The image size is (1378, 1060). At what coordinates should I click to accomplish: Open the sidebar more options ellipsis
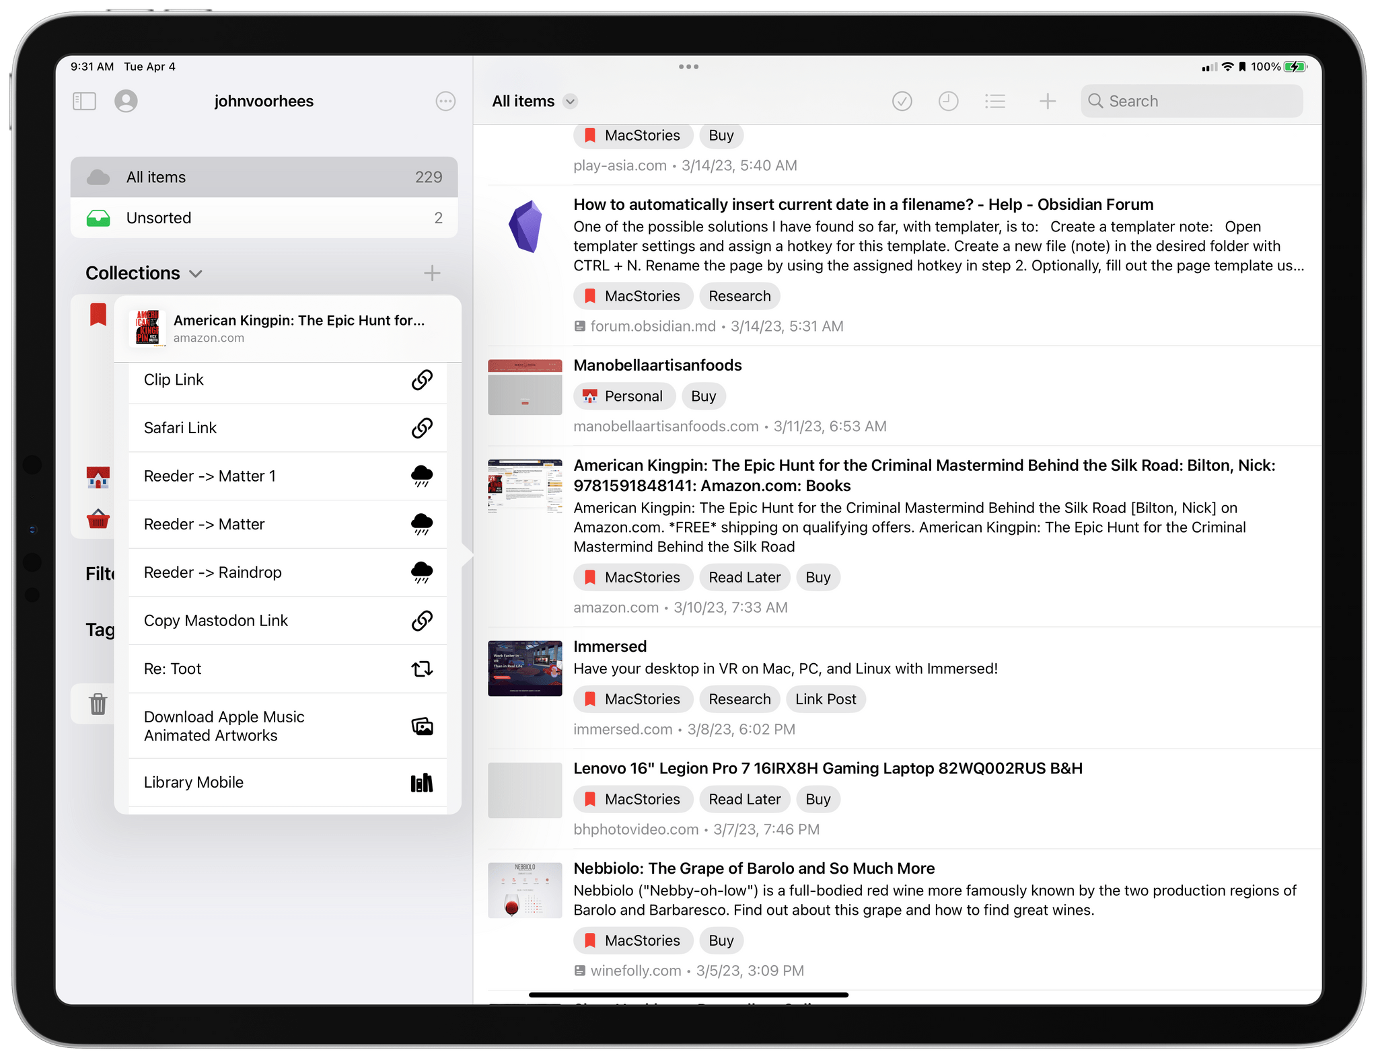click(445, 101)
